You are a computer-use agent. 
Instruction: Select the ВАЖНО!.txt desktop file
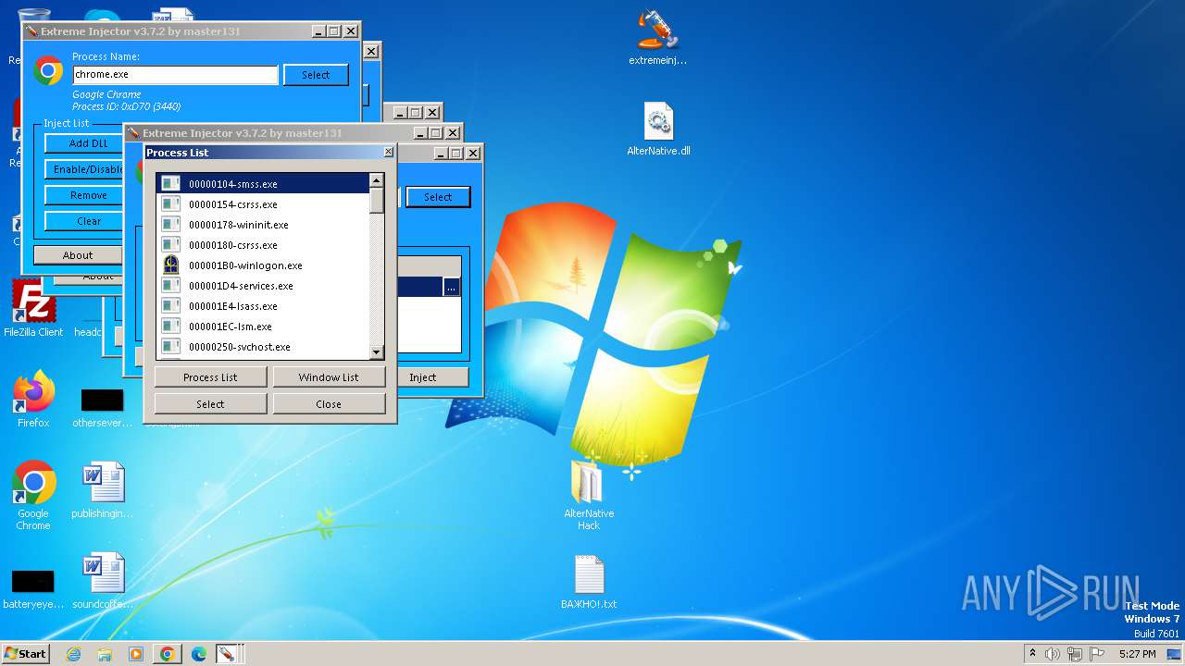point(589,583)
